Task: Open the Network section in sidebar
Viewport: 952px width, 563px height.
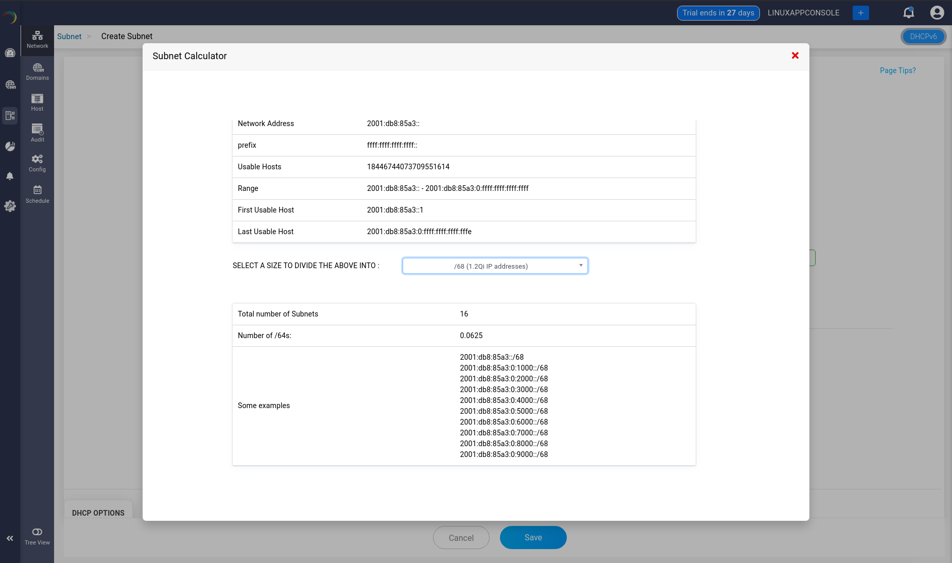Action: (37, 39)
